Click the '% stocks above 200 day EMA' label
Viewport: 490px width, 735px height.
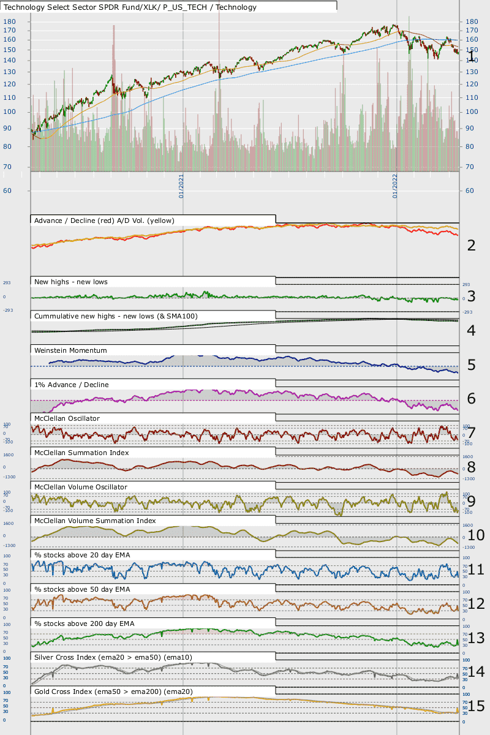click(x=85, y=624)
